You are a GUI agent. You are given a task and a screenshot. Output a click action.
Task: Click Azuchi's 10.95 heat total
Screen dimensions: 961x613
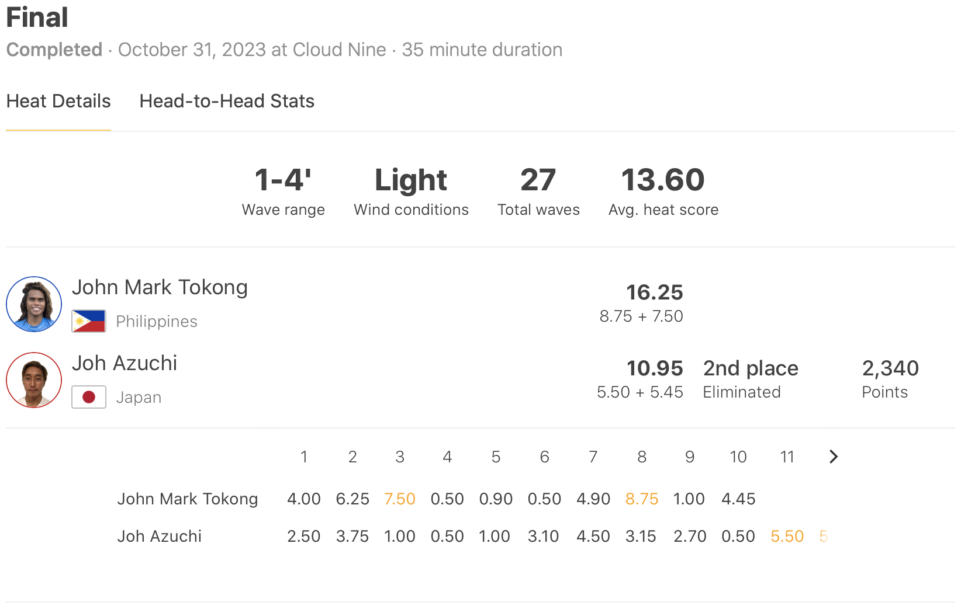click(655, 368)
